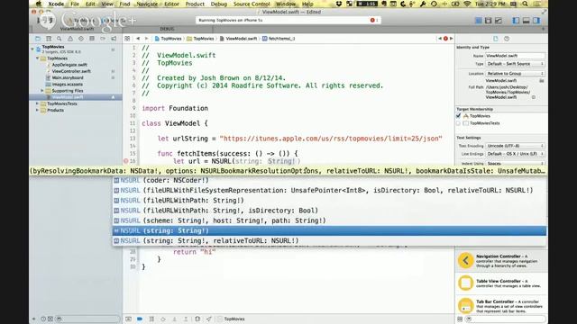
Task: Show the Debug navigator icon
Action: coord(92,39)
